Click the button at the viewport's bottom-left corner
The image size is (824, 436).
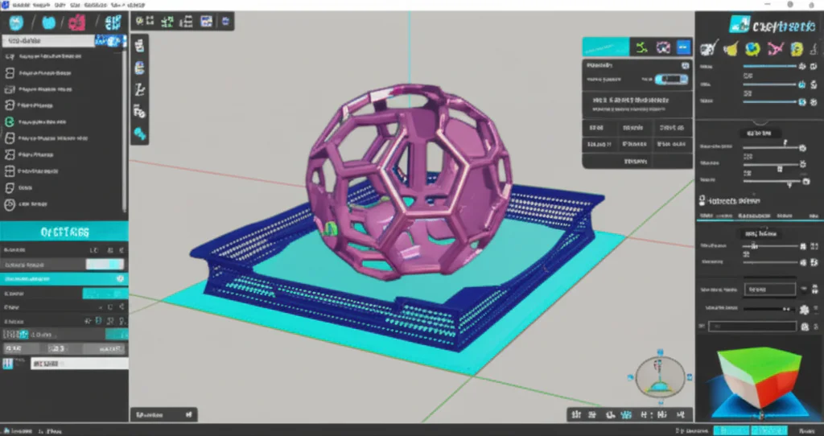click(163, 415)
